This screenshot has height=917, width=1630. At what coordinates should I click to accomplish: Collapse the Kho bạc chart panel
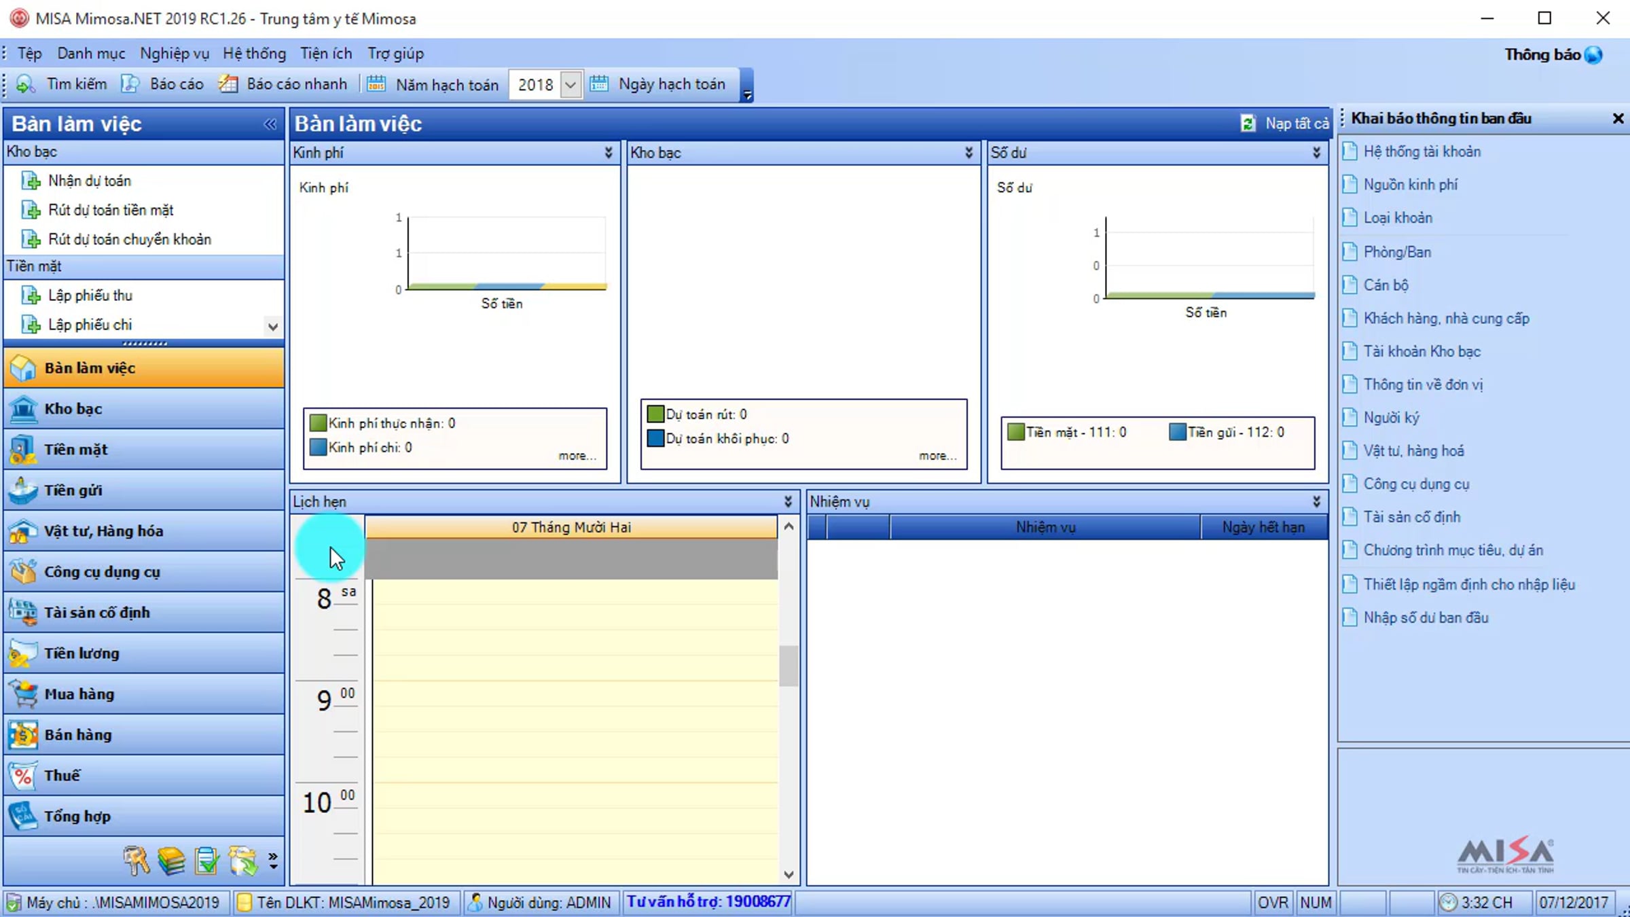[968, 153]
